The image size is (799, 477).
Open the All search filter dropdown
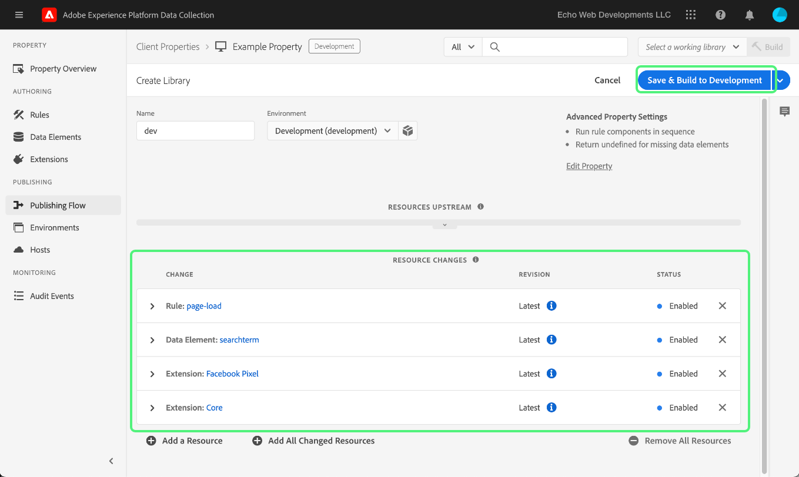pos(463,47)
